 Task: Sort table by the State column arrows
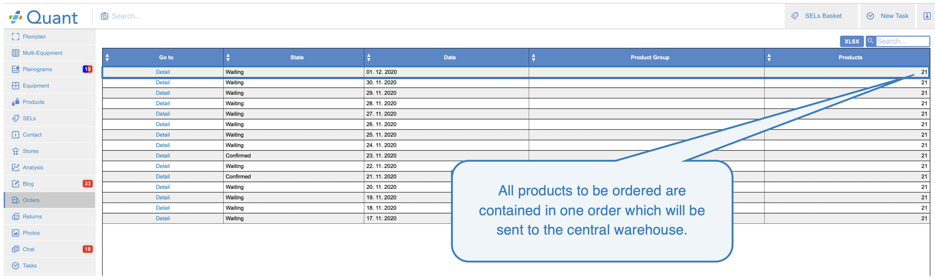tap(228, 57)
